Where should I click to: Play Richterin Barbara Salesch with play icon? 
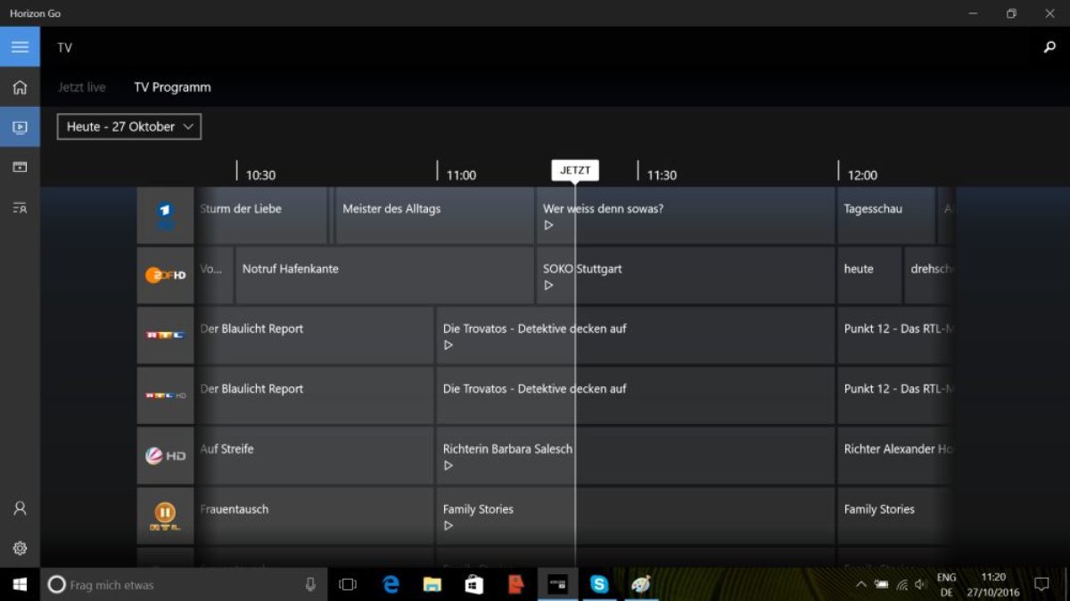(449, 466)
